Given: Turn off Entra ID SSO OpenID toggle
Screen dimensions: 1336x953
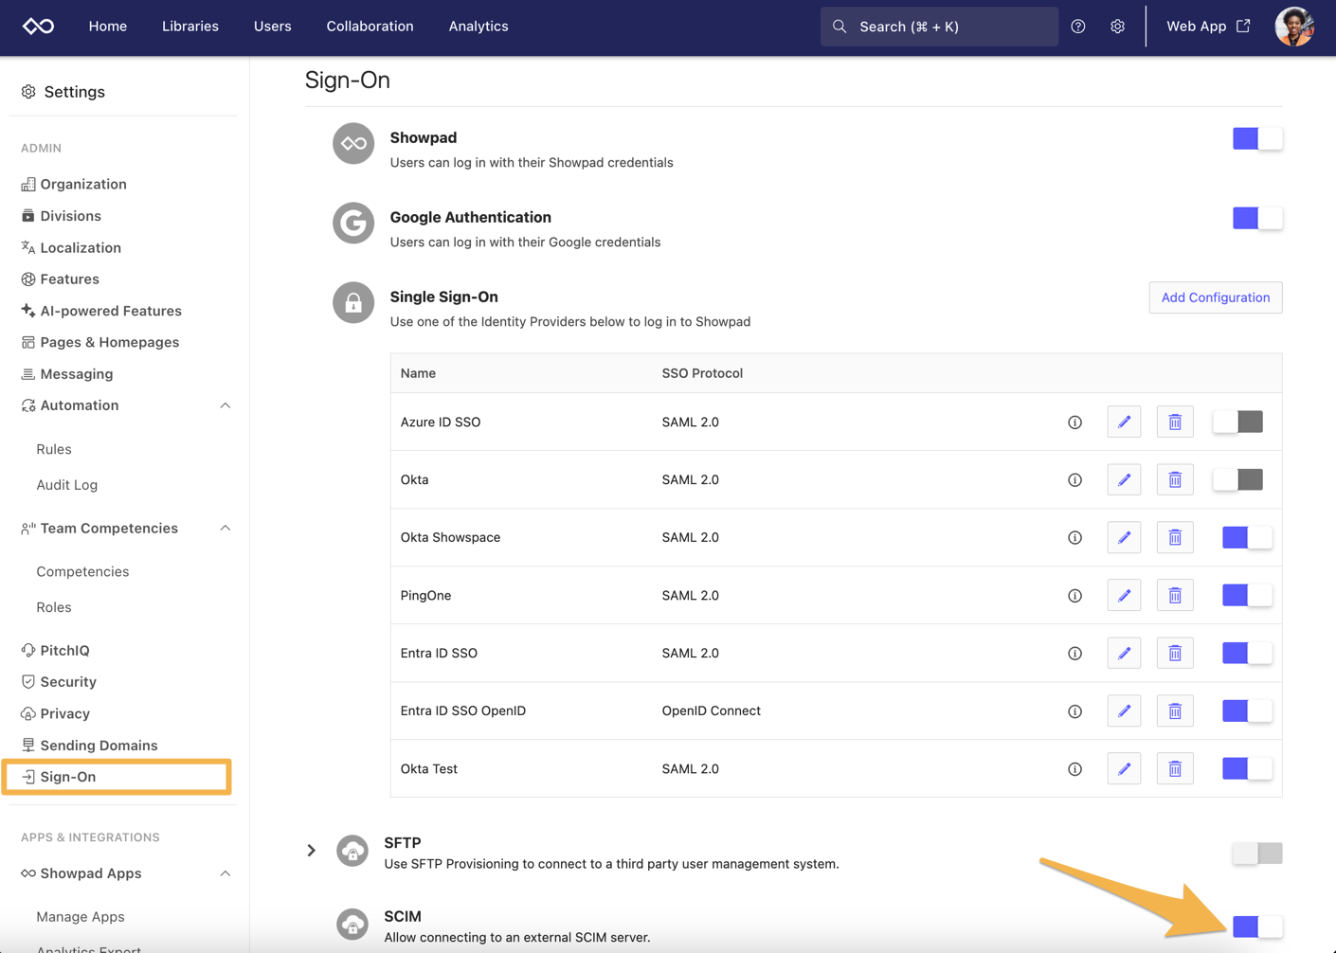Looking at the screenshot, I should point(1247,711).
